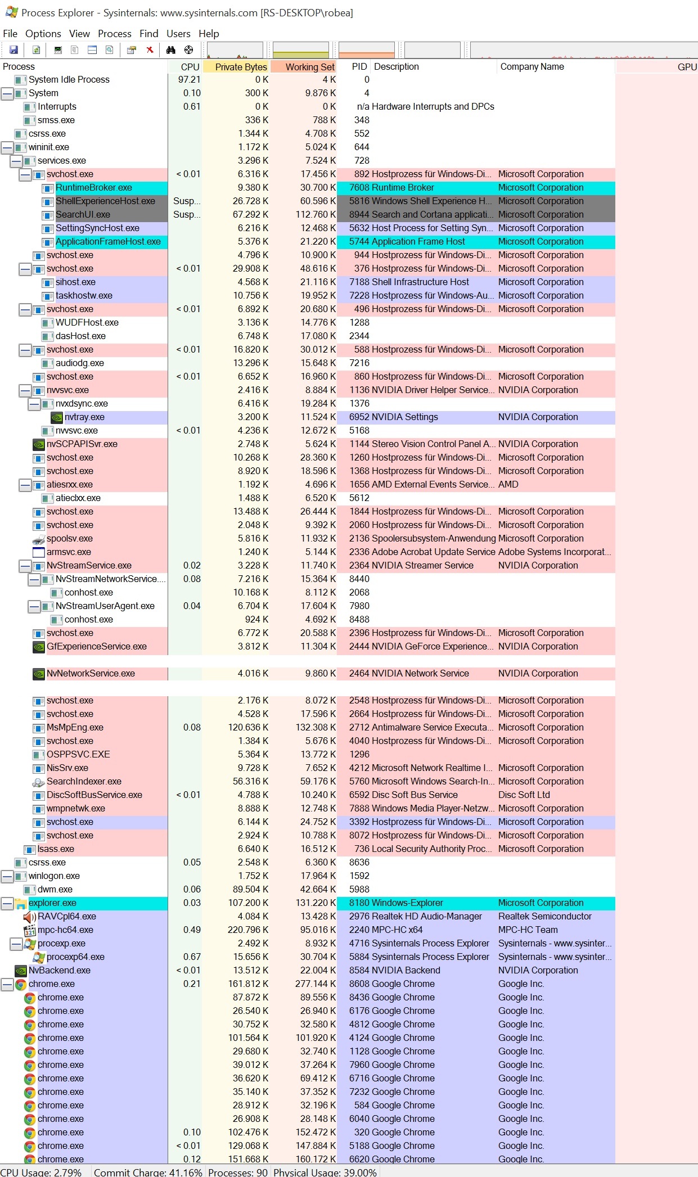
Task: Open the File menu
Action: click(10, 34)
